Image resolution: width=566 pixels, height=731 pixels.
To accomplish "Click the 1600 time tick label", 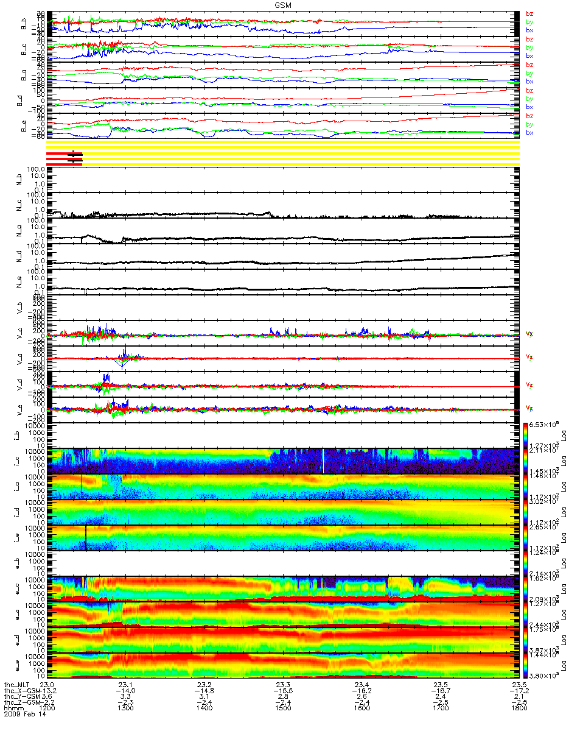I will pyautogui.click(x=362, y=709).
